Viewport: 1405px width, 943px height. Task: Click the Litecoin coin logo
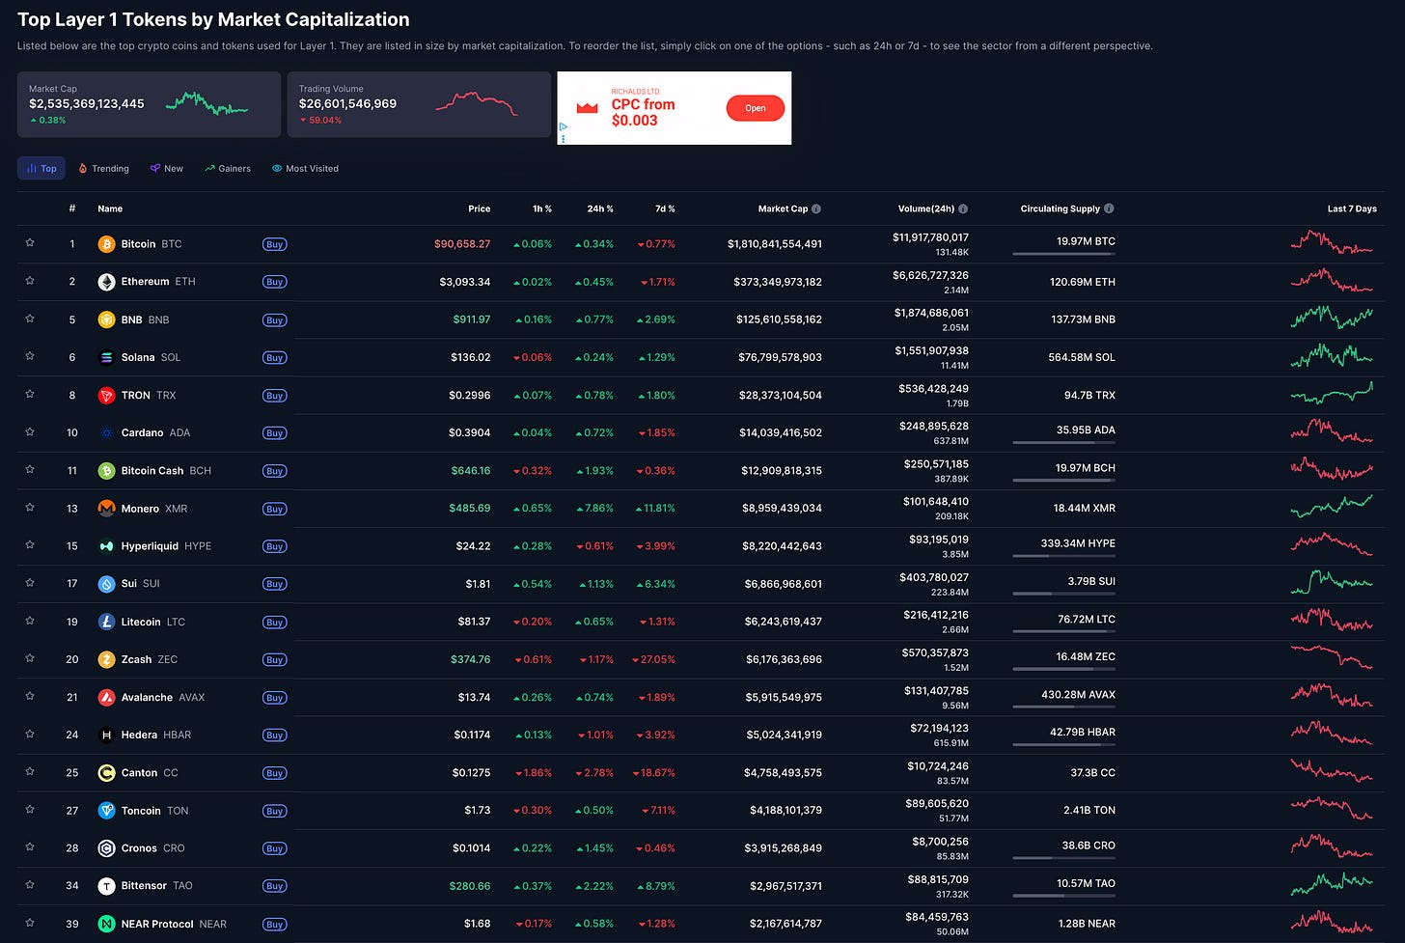[106, 622]
